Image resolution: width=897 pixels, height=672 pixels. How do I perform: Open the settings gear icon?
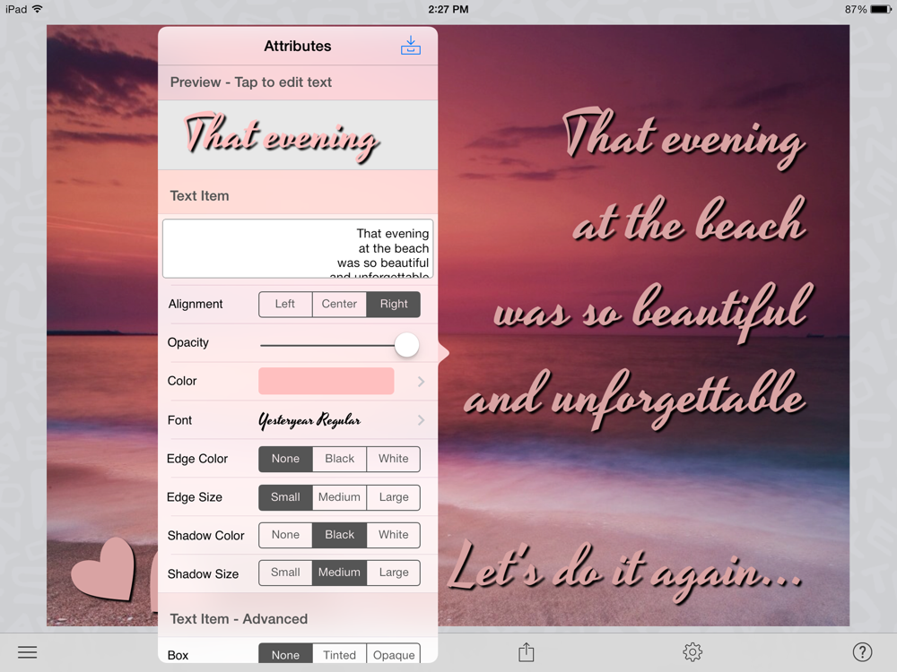(692, 652)
